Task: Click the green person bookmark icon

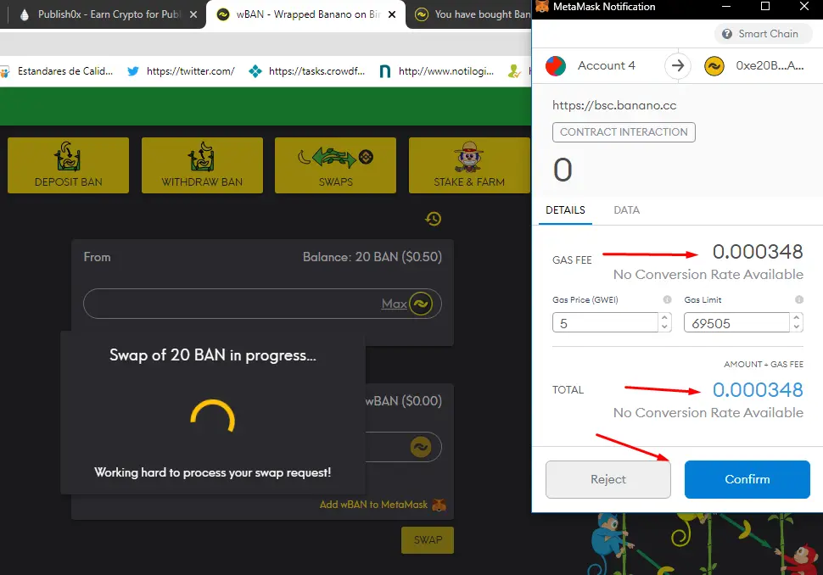Action: click(514, 71)
